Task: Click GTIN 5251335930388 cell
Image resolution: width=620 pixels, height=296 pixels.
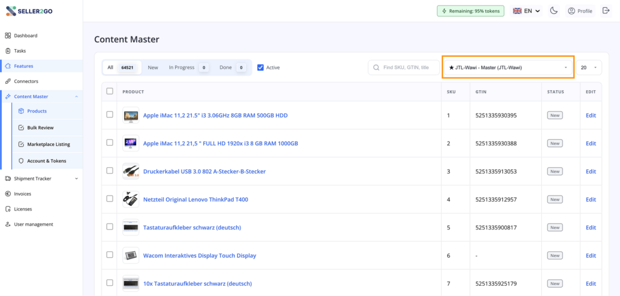Action: (x=496, y=143)
